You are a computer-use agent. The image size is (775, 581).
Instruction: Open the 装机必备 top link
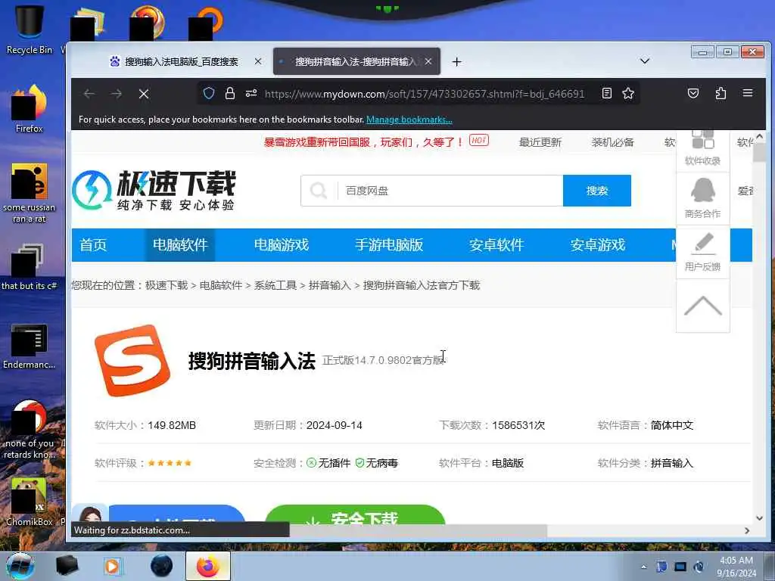[613, 142]
